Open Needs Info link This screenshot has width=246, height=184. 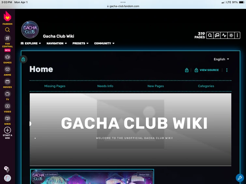pyautogui.click(x=105, y=86)
